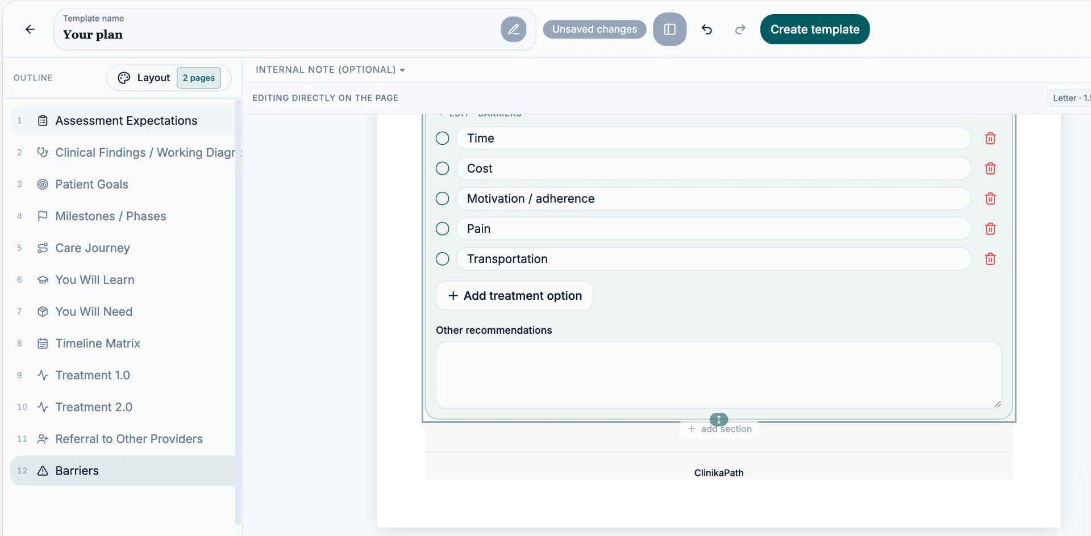Click the OUTLINE heading label
The width and height of the screenshot is (1091, 536).
(33, 78)
